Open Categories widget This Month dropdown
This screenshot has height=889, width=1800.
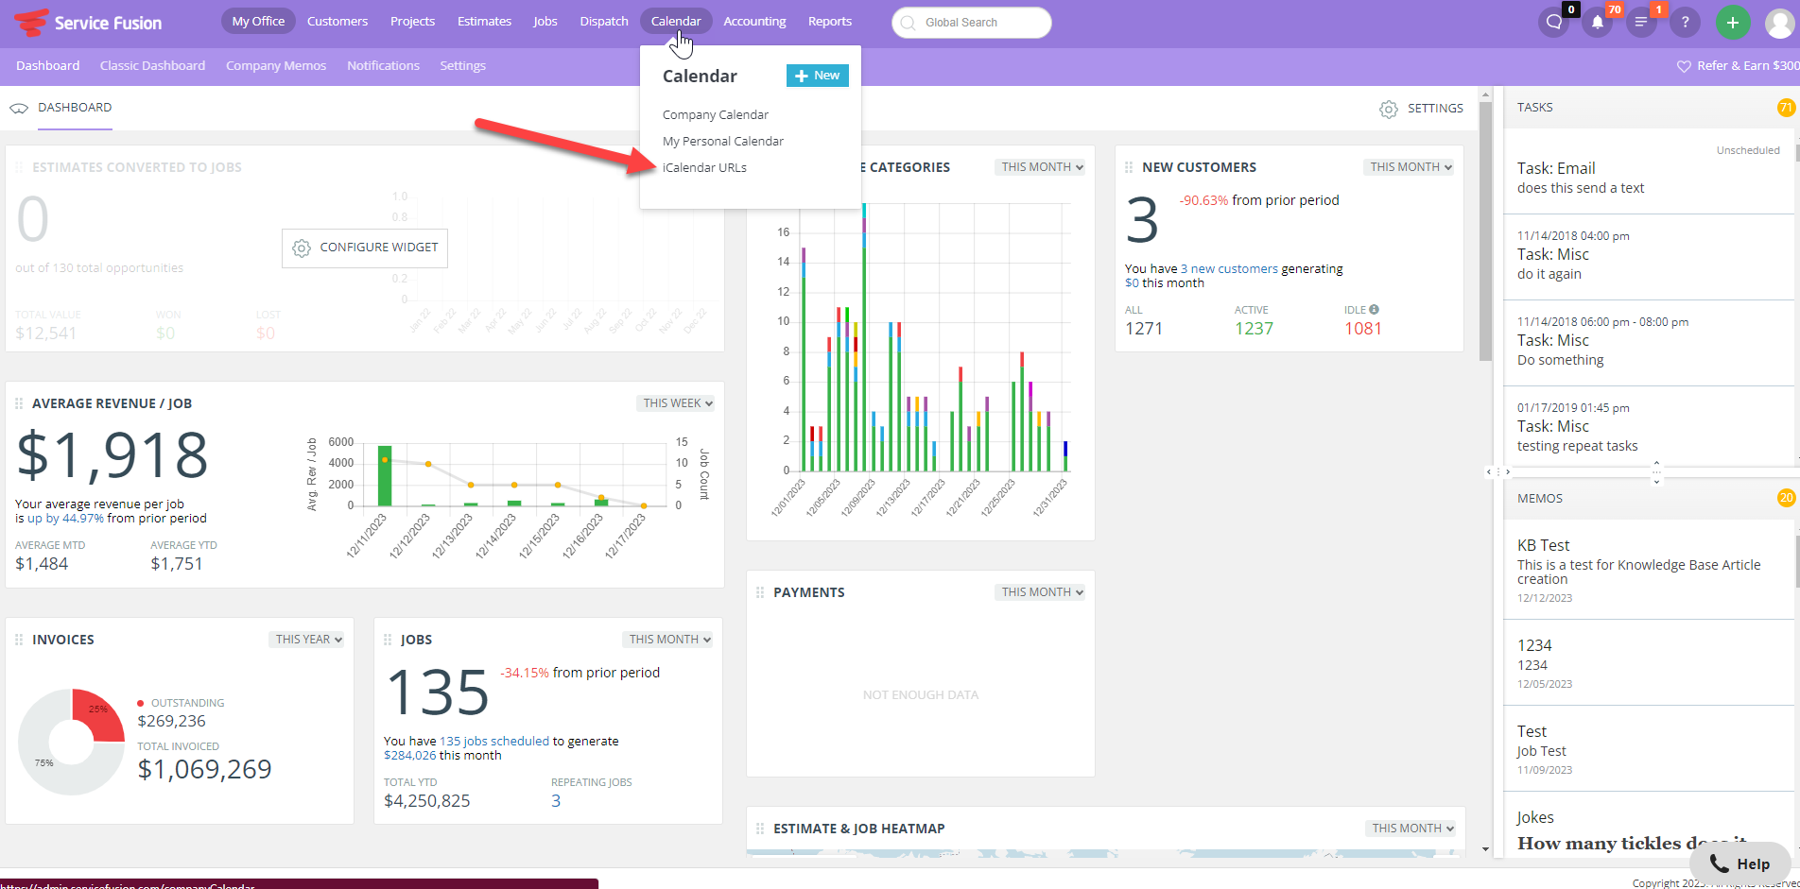click(x=1042, y=167)
